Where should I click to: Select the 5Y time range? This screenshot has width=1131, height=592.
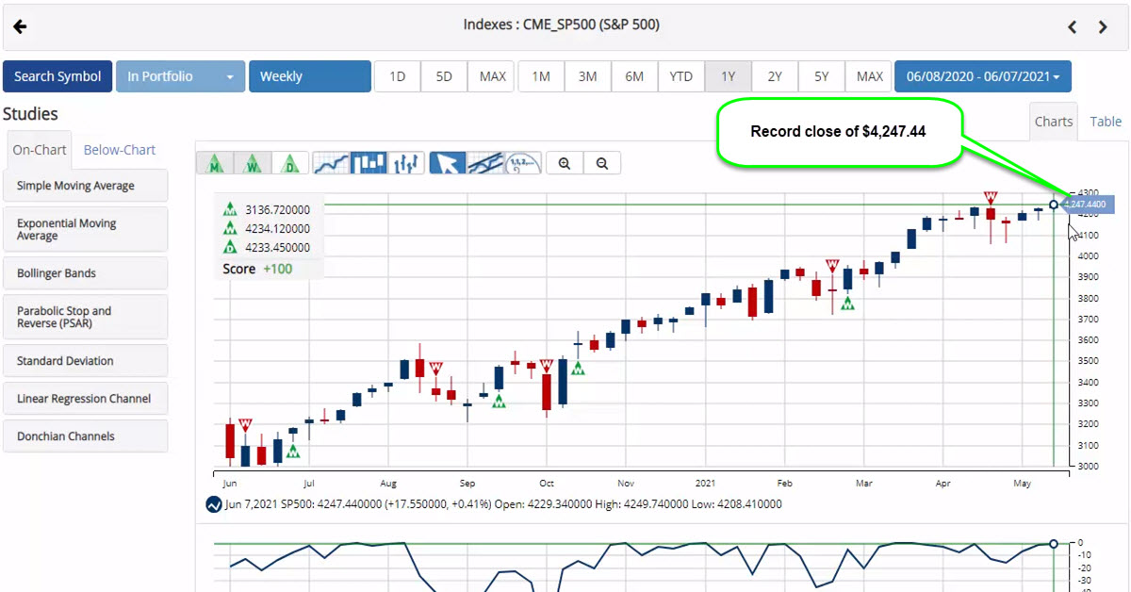click(x=822, y=76)
